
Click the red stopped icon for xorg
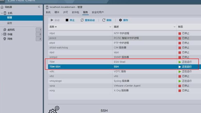click(180, 91)
